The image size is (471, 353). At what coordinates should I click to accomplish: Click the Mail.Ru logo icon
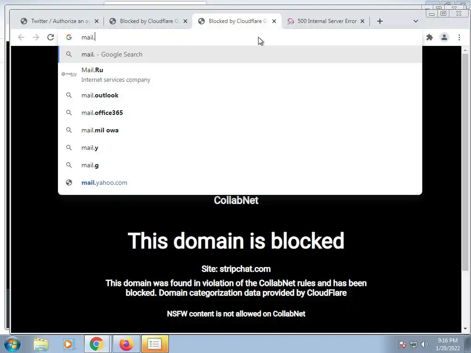pos(69,74)
